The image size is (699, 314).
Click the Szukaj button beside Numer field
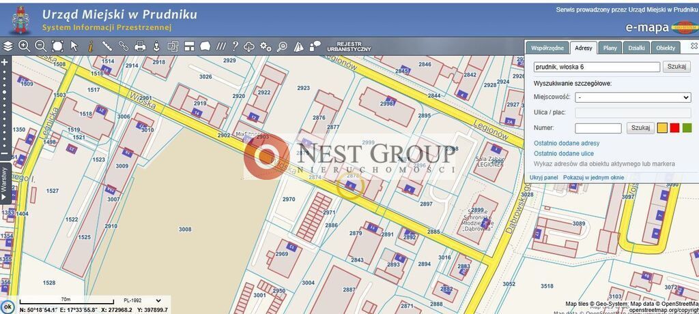[640, 128]
